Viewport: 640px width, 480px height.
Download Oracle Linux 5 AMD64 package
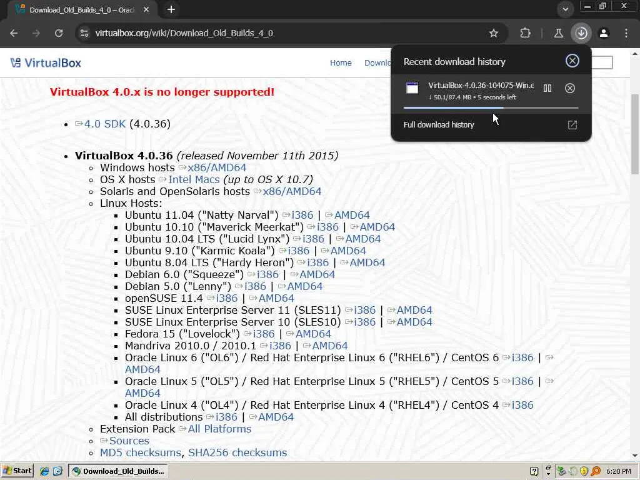(x=142, y=393)
